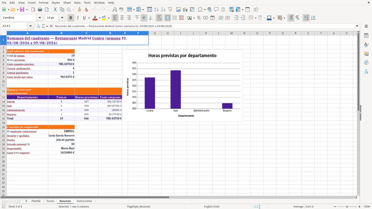
Task: Sort ascending A to Z
Action: pos(156,10)
